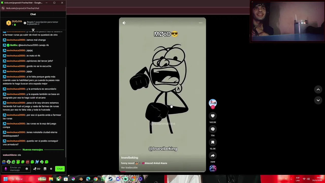Click wakachileno username in chat

point(10,155)
